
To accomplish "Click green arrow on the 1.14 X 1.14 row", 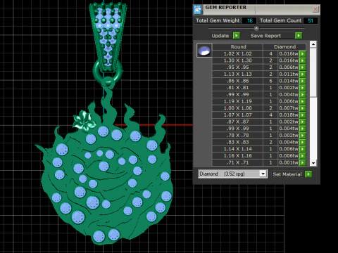I will pyautogui.click(x=303, y=149).
